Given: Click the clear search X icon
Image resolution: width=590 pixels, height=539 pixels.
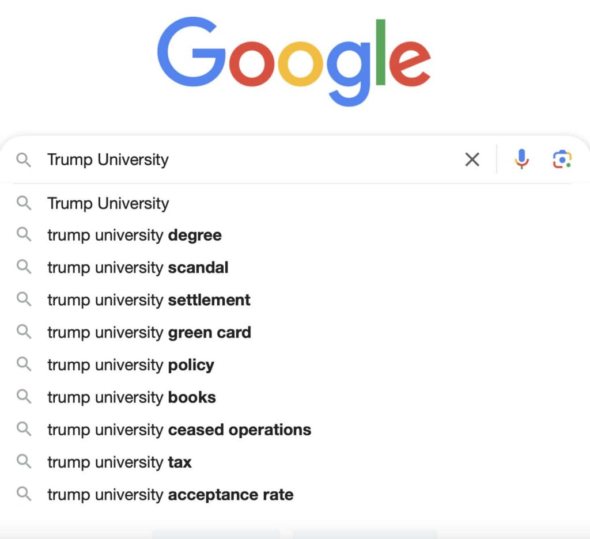Looking at the screenshot, I should [x=472, y=159].
